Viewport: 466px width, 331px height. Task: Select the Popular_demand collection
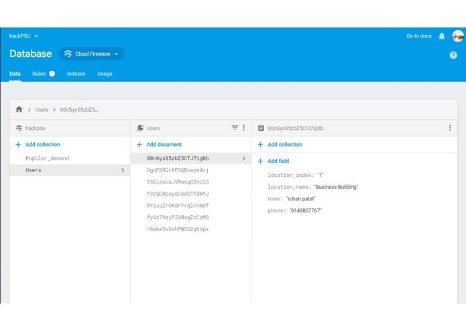point(47,158)
